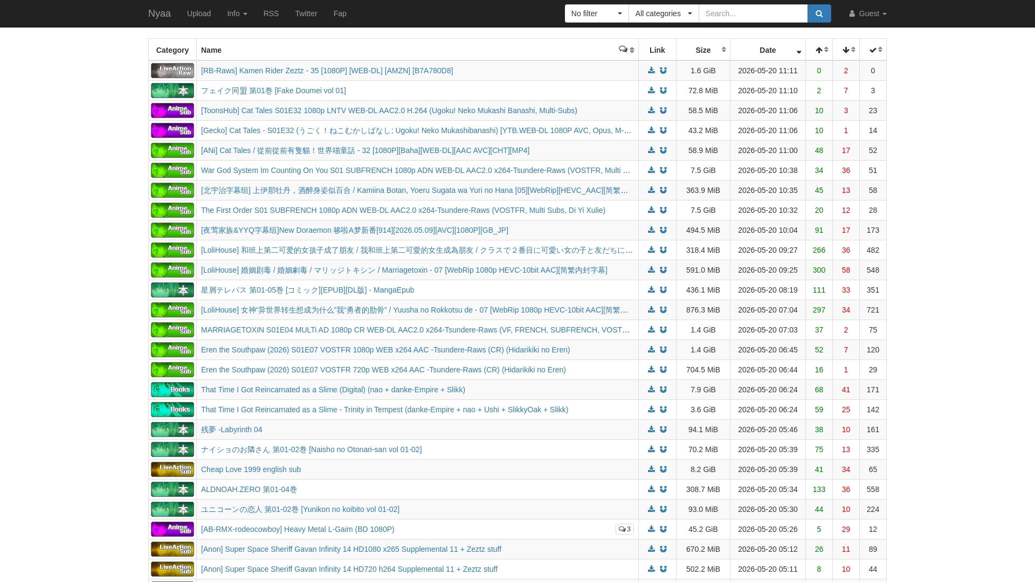Screen dimensions: 1035x582
Task: Open magnet link for Heavy Metal L-Gaim
Action: [663, 529]
